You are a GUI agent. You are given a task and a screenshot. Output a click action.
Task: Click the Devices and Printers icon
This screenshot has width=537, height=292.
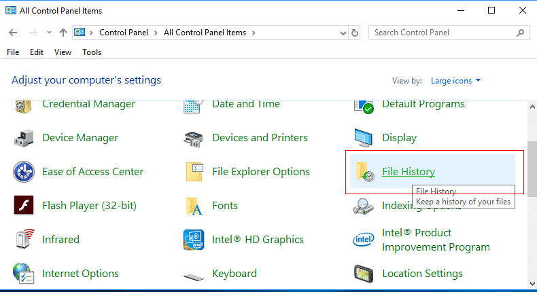click(x=194, y=138)
